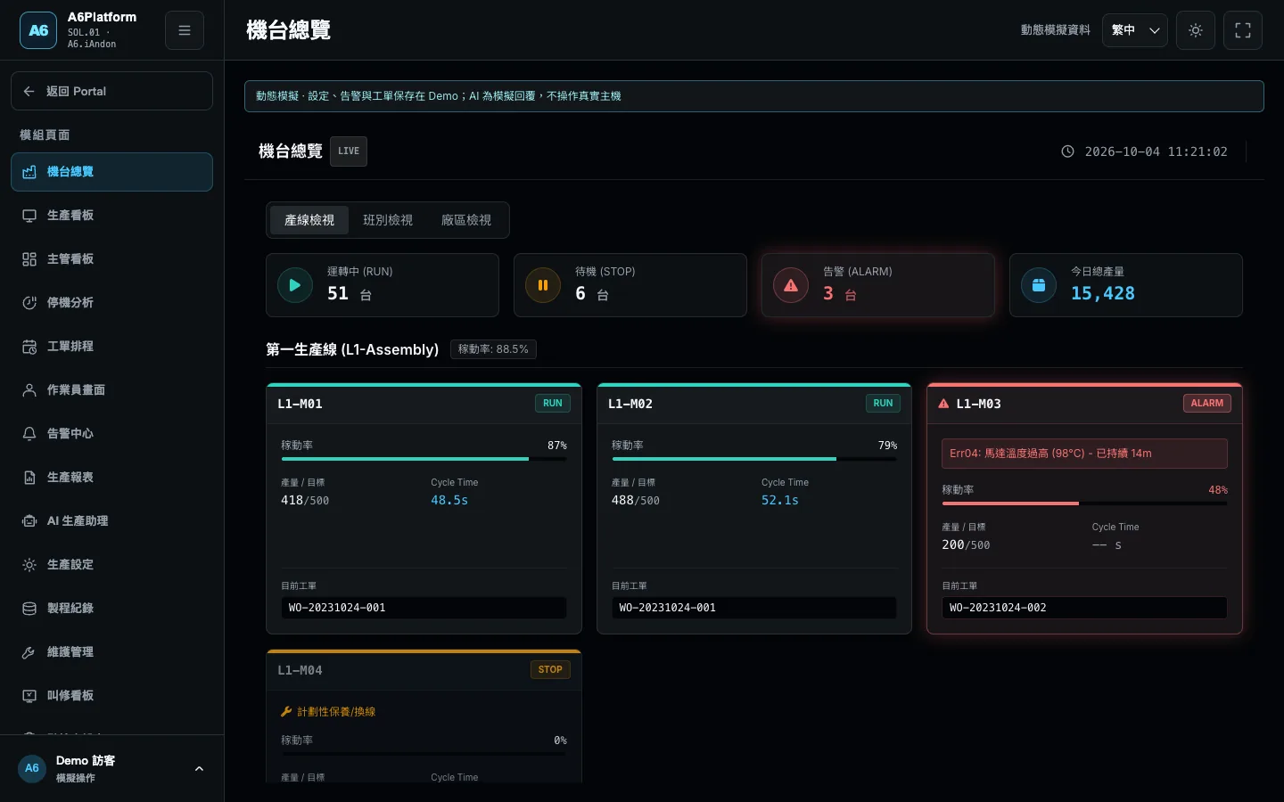Go back with 返回 Portal button
The image size is (1284, 802).
point(111,91)
